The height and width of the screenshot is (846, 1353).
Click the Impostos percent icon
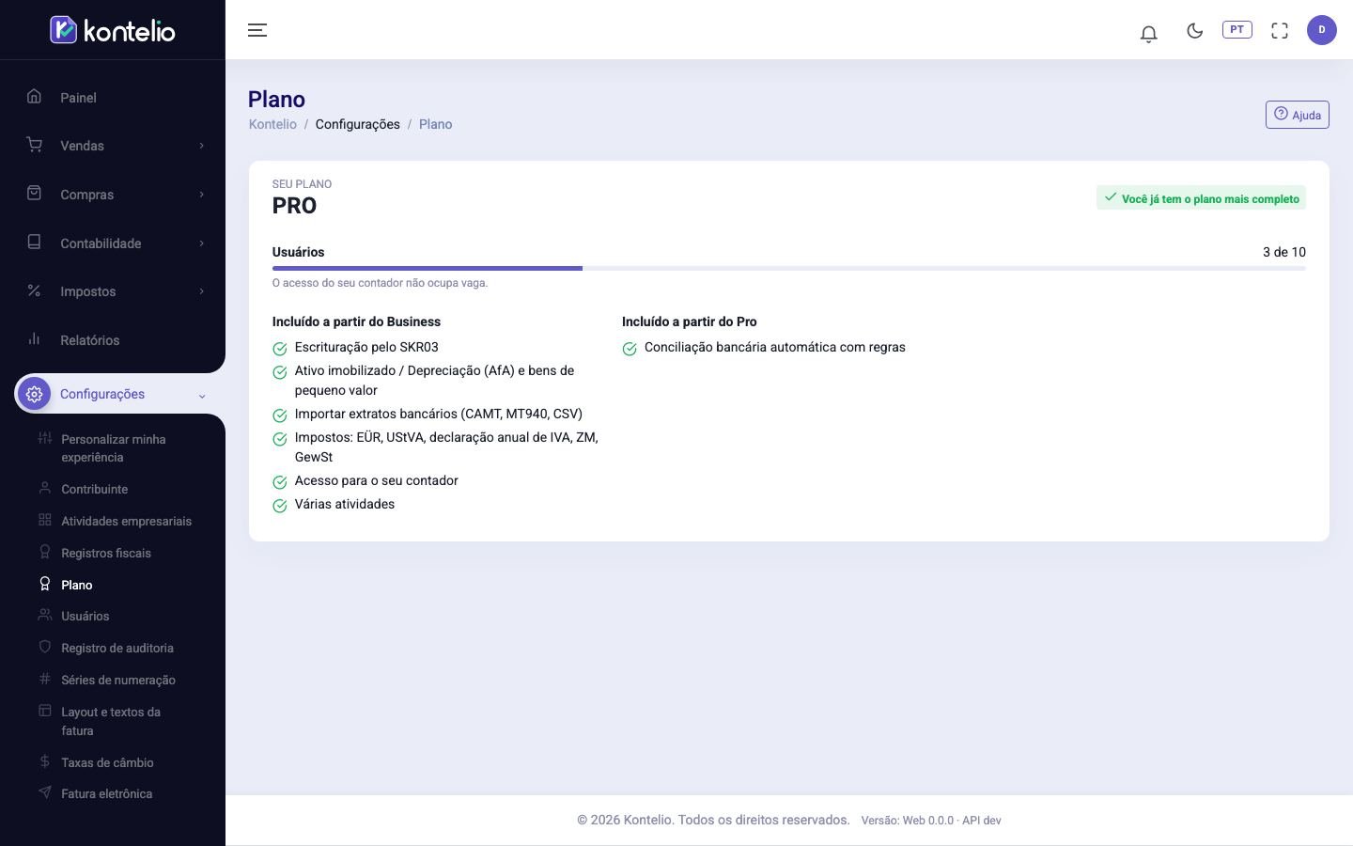coord(35,290)
